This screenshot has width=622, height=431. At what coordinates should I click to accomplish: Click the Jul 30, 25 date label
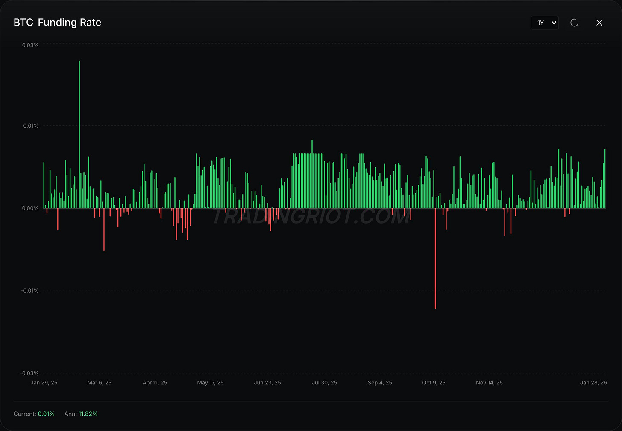(x=324, y=383)
